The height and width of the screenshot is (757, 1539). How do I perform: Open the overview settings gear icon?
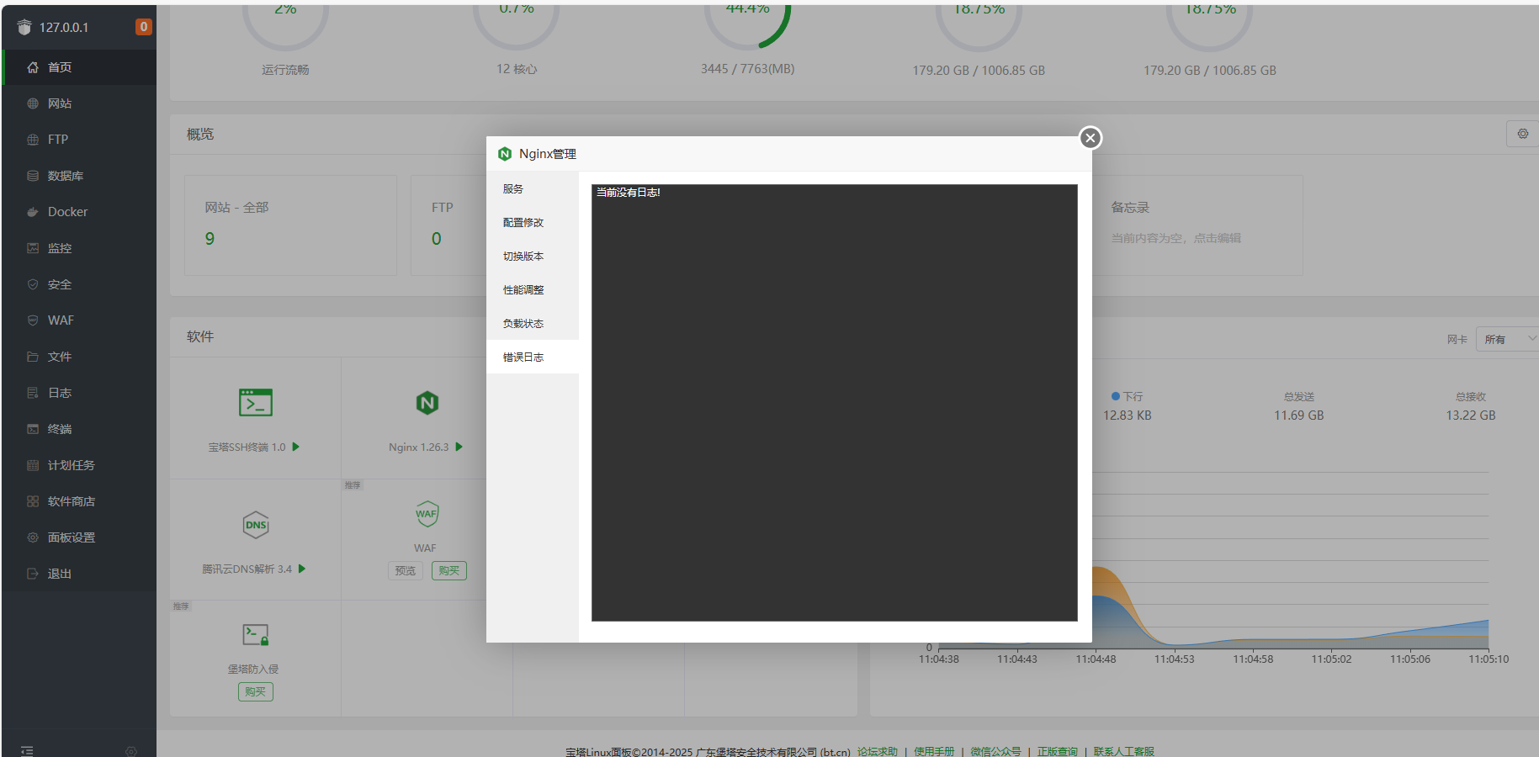tap(1522, 134)
